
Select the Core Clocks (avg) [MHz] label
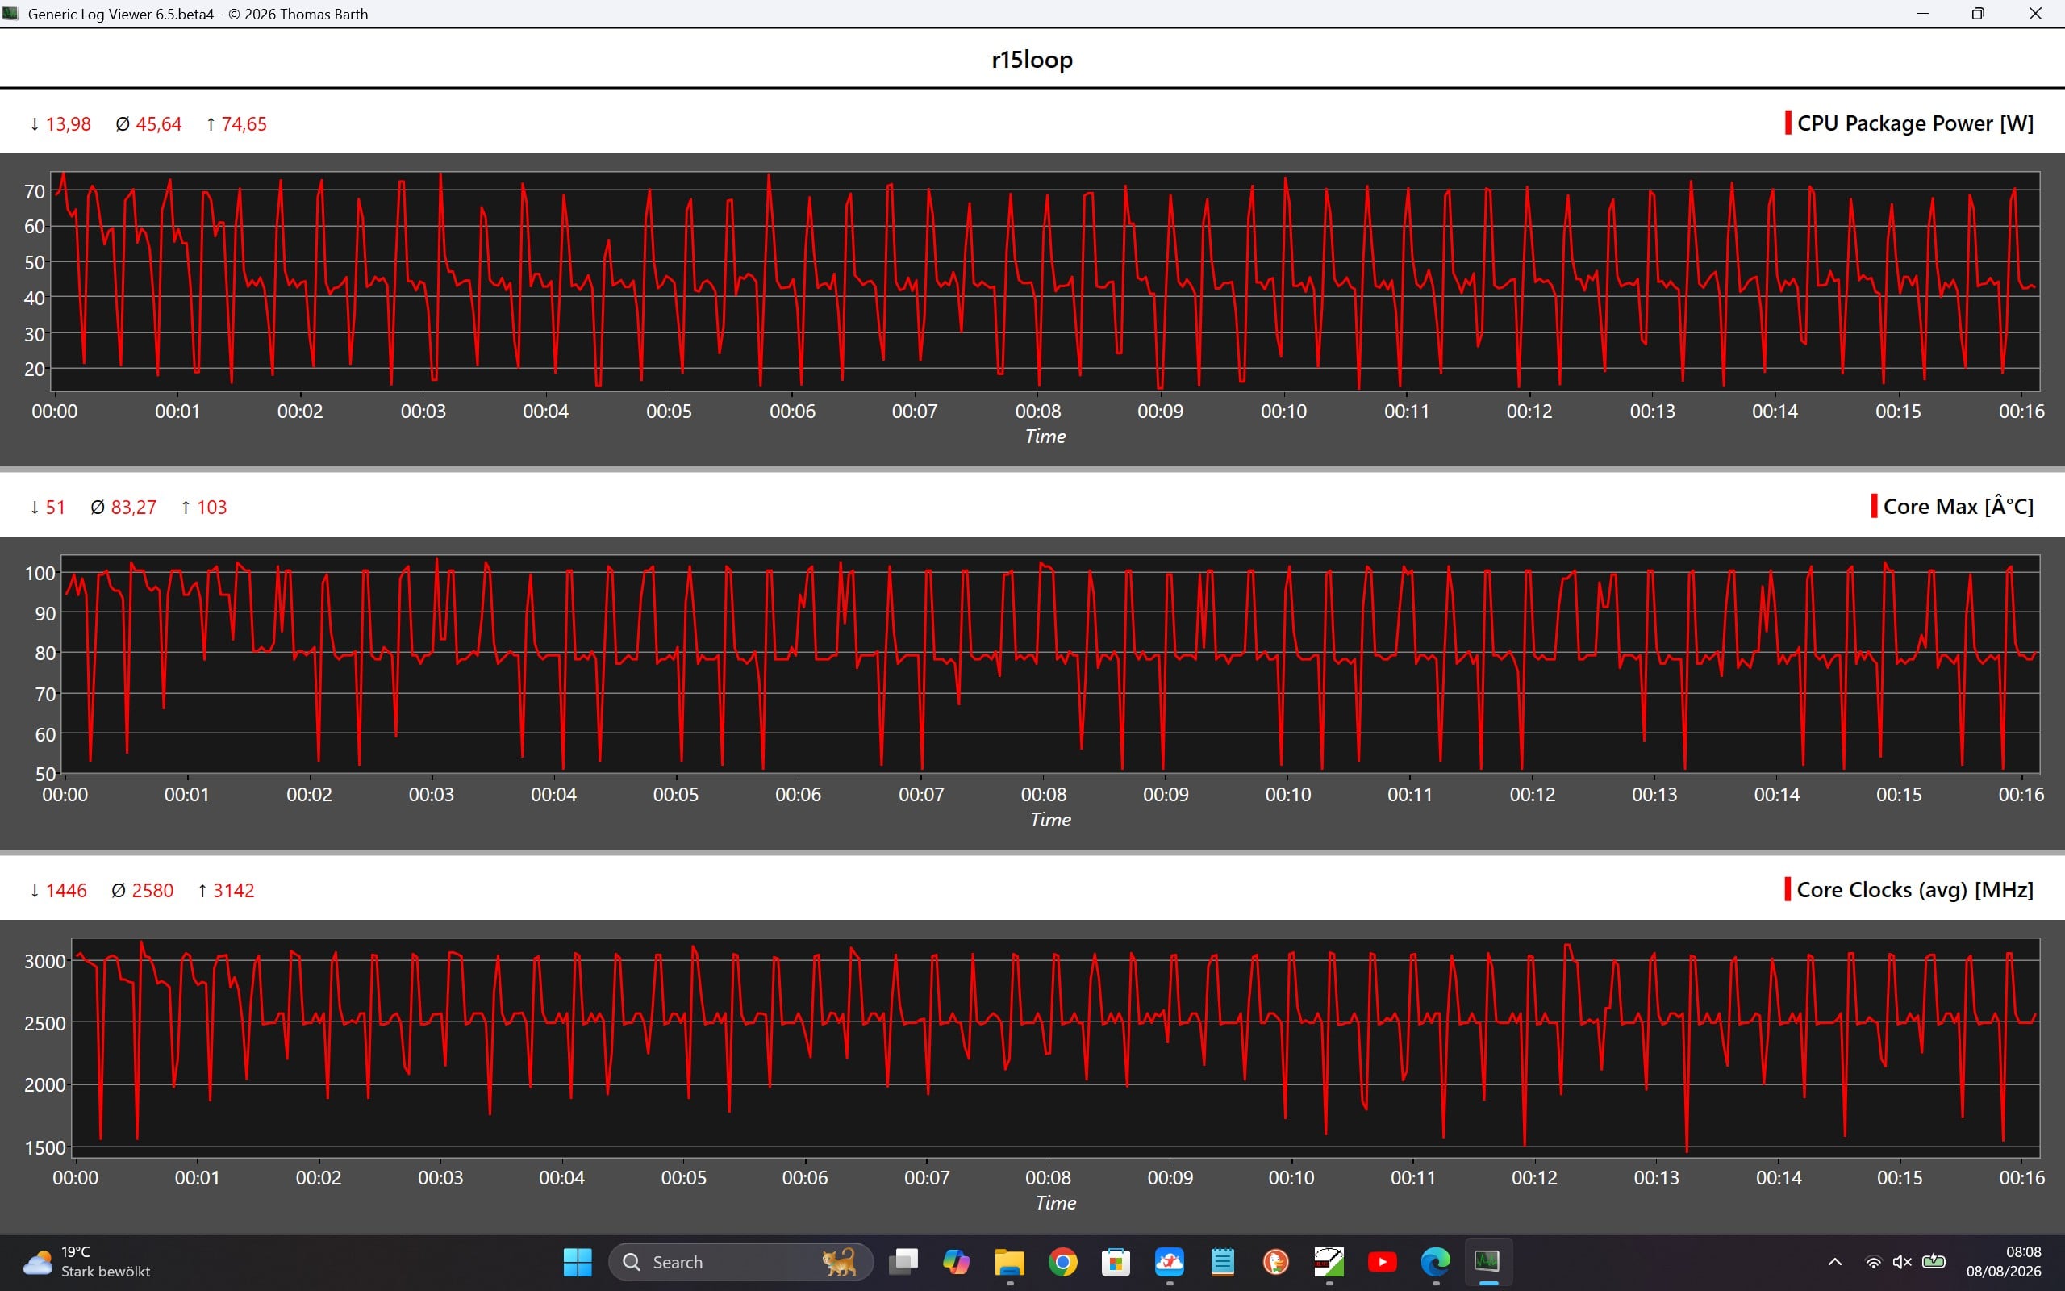click(x=1915, y=891)
